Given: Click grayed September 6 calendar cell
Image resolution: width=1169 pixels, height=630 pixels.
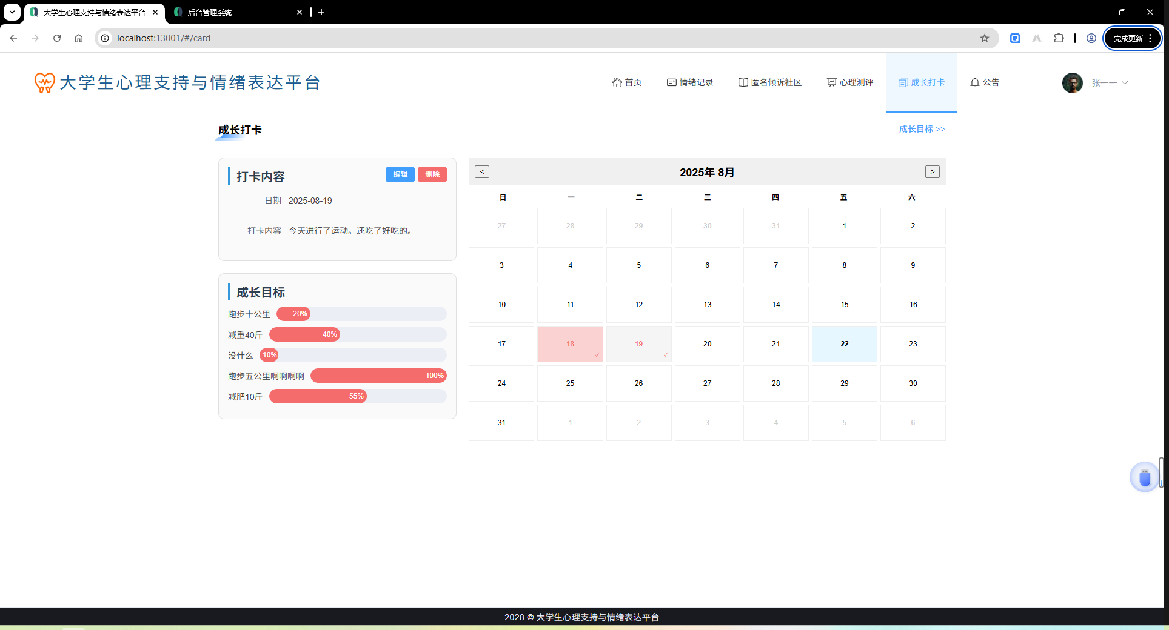Looking at the screenshot, I should click(x=913, y=423).
